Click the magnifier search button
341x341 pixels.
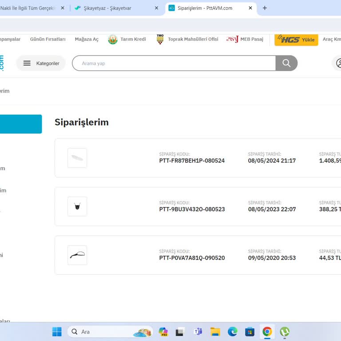[286, 63]
